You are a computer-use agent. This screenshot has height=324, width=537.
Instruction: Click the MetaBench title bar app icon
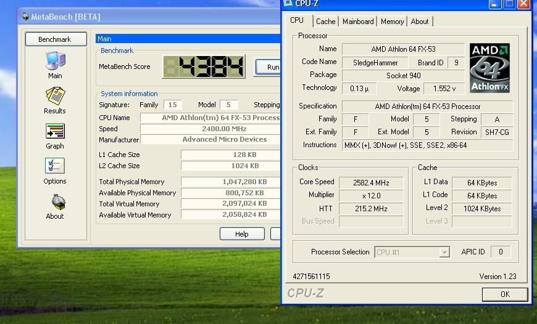pos(25,17)
